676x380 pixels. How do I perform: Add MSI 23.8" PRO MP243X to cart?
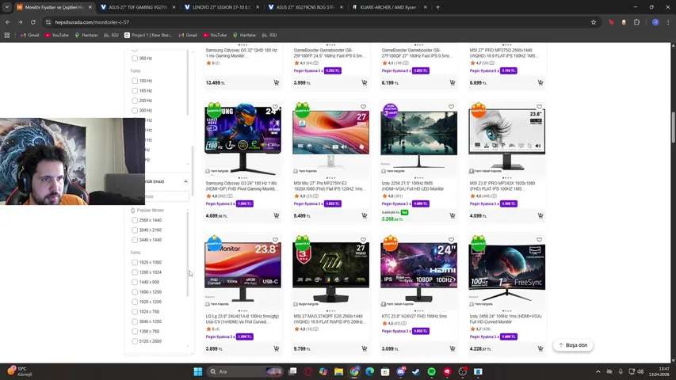(x=540, y=216)
